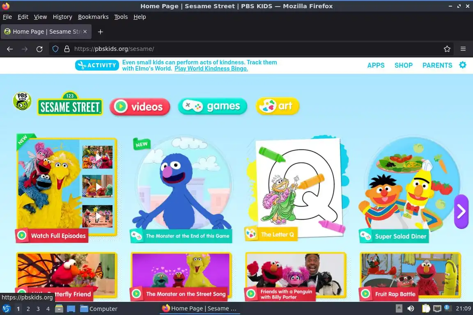The height and width of the screenshot is (315, 473).
Task: Open the Help menu
Action: [140, 17]
